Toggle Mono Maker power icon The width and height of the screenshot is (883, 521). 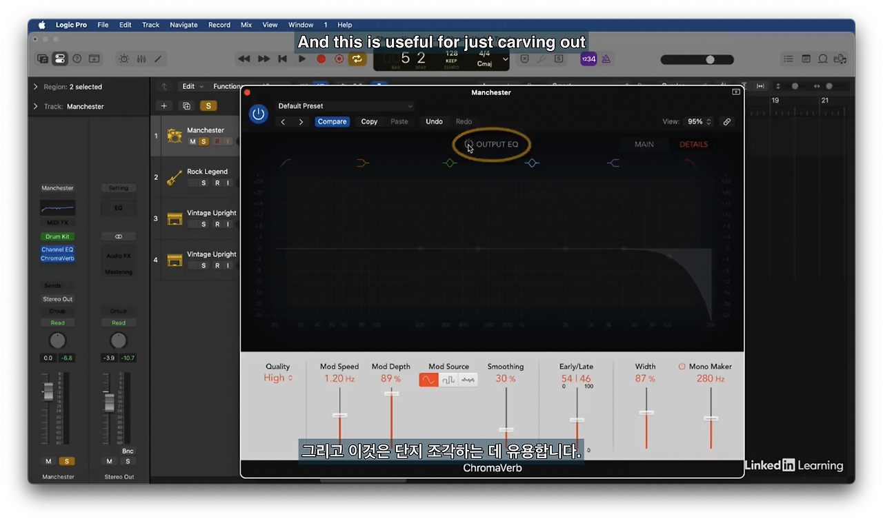682,367
